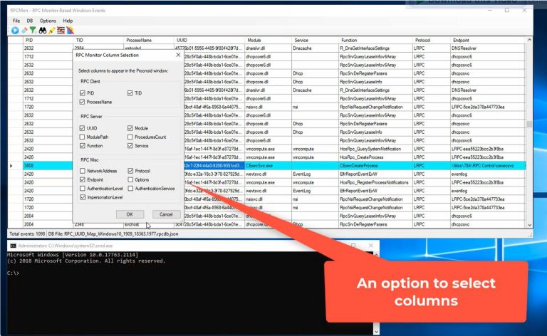547x336 pixels.
Task: Click the row pointer arrow beside PID 3808
Action: click(x=11, y=166)
